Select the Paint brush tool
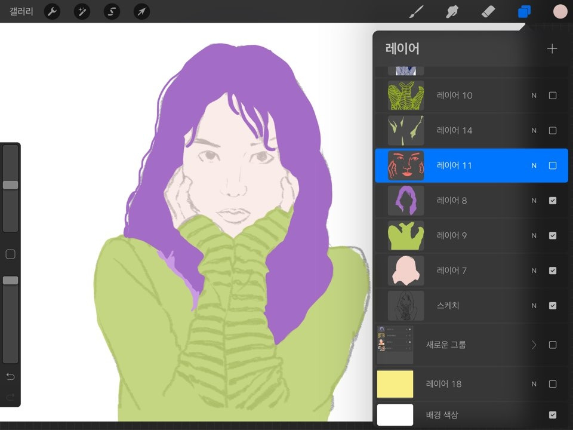Image resolution: width=573 pixels, height=430 pixels. (x=416, y=11)
